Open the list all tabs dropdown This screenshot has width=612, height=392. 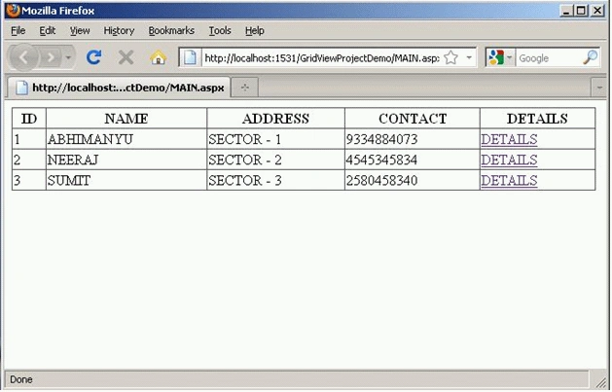click(x=600, y=88)
